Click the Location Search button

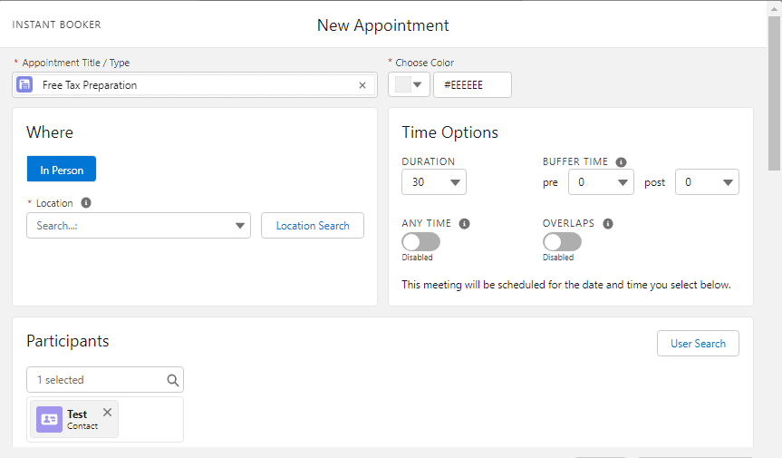[x=313, y=226]
